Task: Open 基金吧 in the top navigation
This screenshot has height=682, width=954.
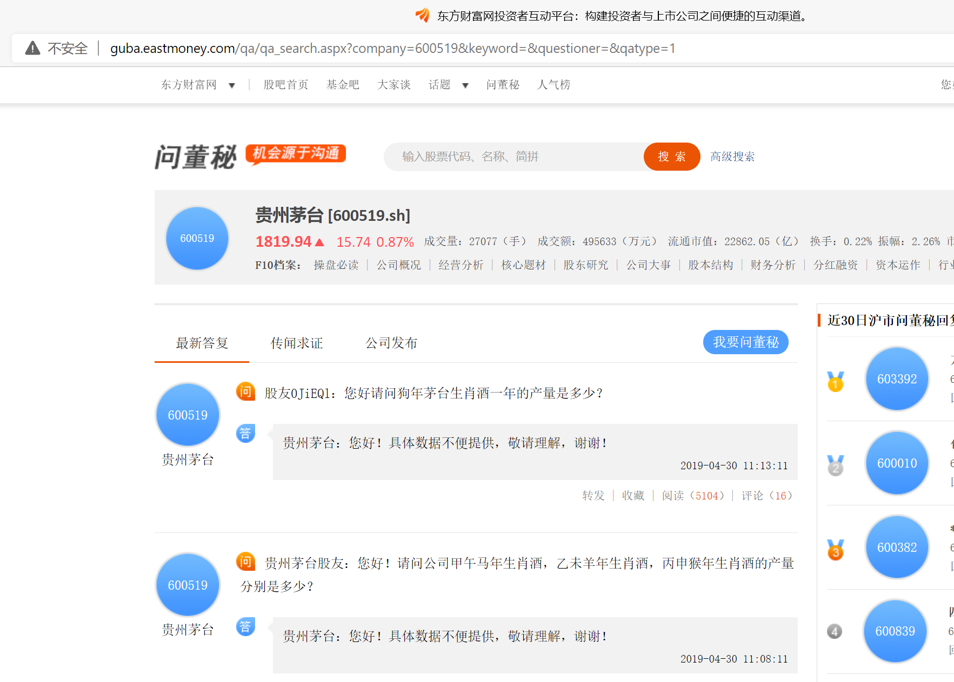Action: 343,85
